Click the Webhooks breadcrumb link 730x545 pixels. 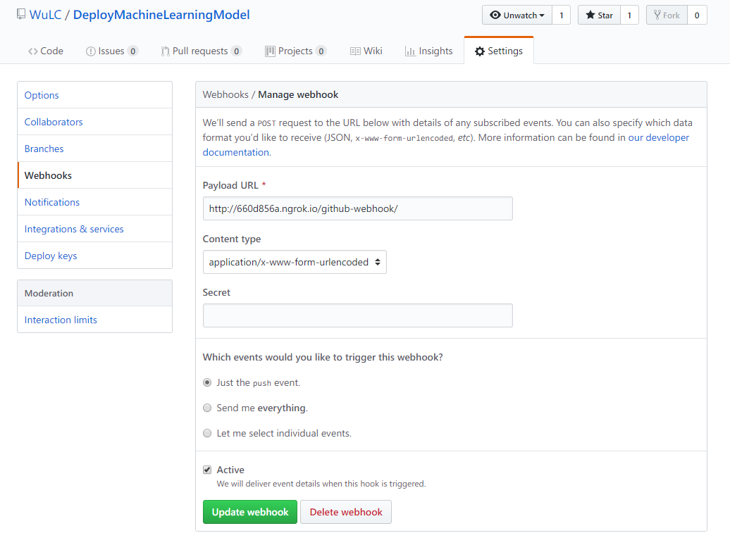225,94
